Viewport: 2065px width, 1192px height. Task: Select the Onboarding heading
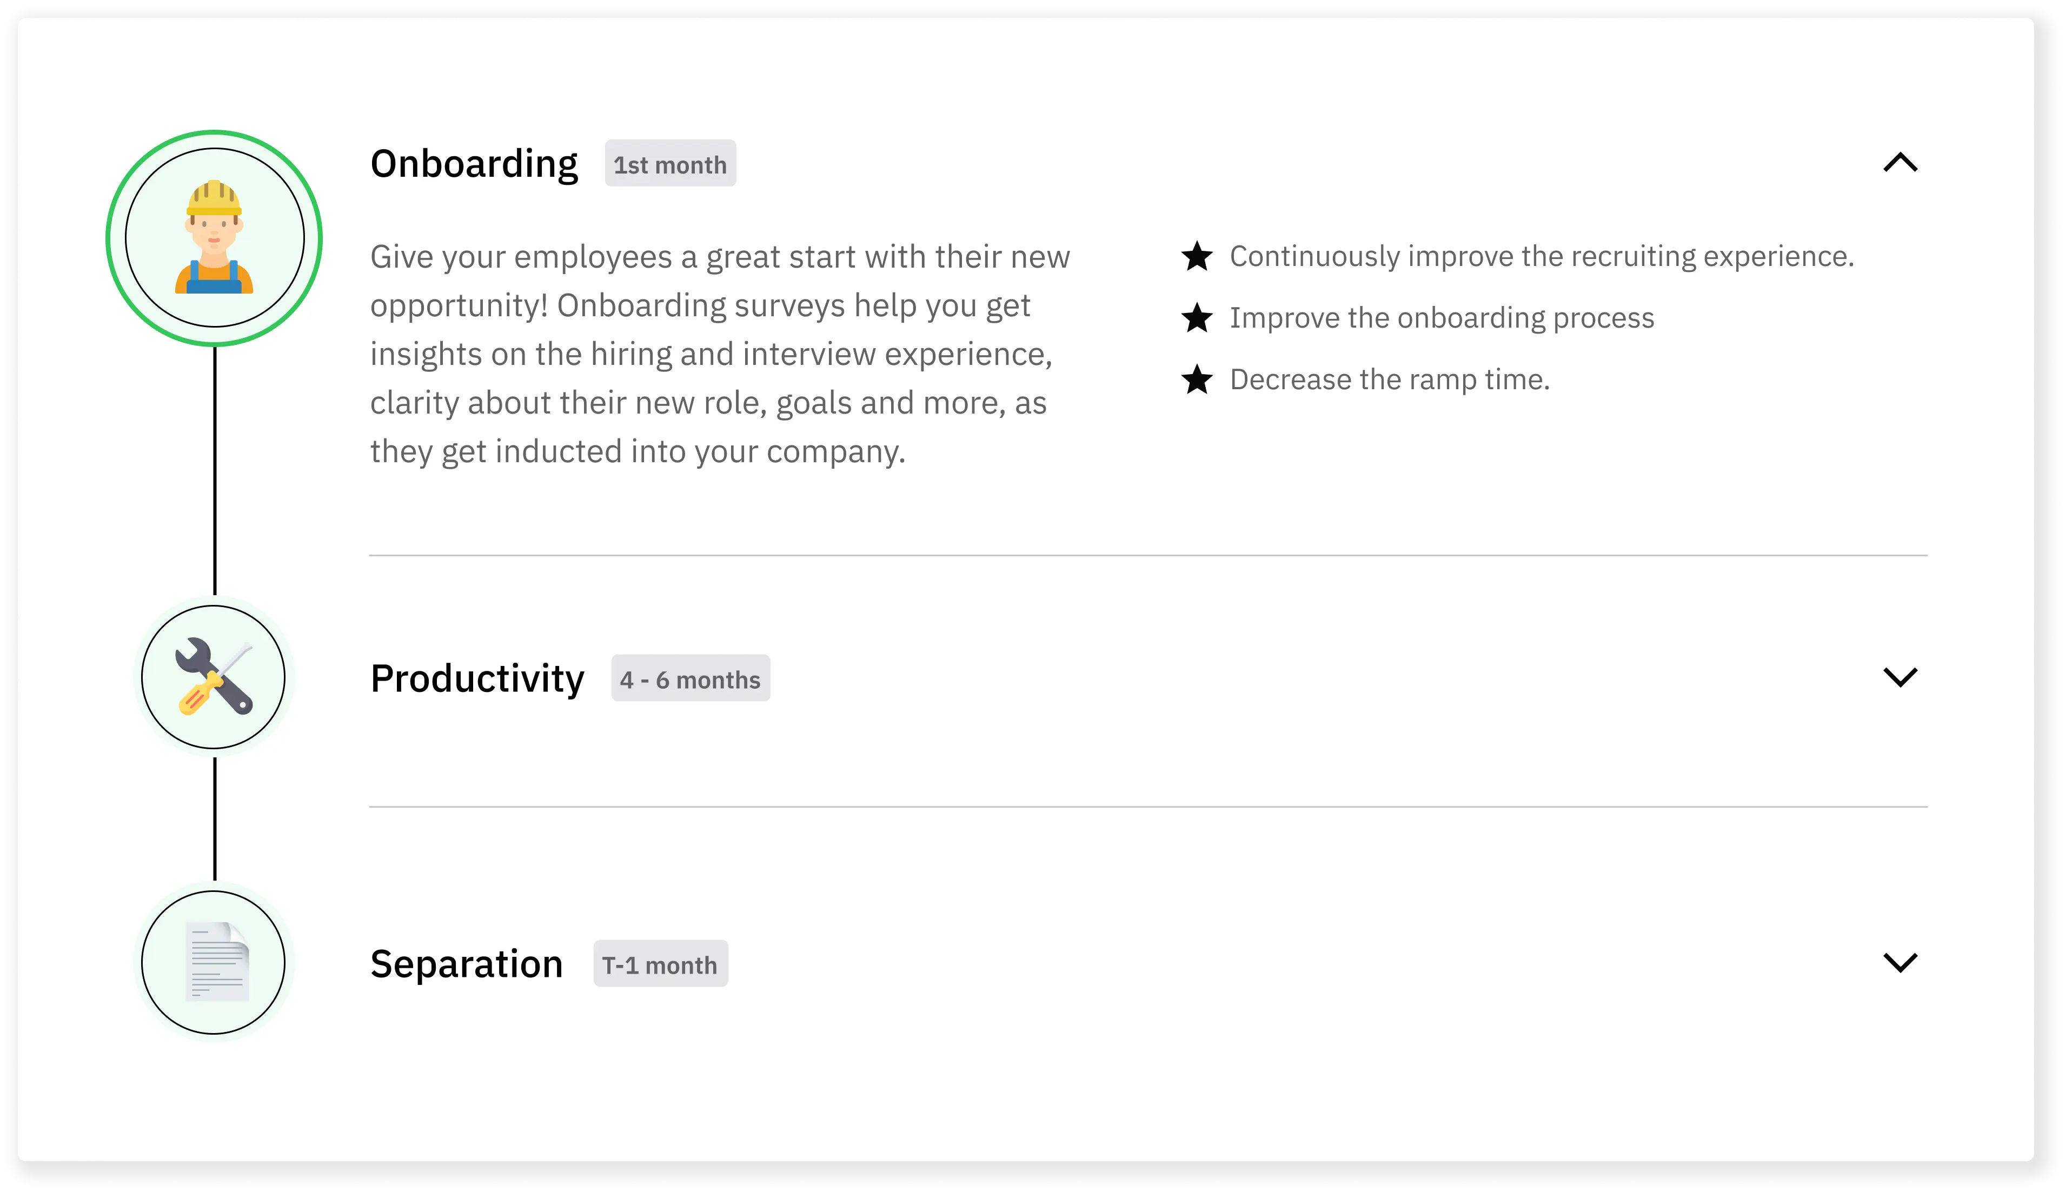tap(474, 164)
